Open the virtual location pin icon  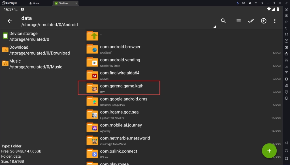click(x=286, y=92)
